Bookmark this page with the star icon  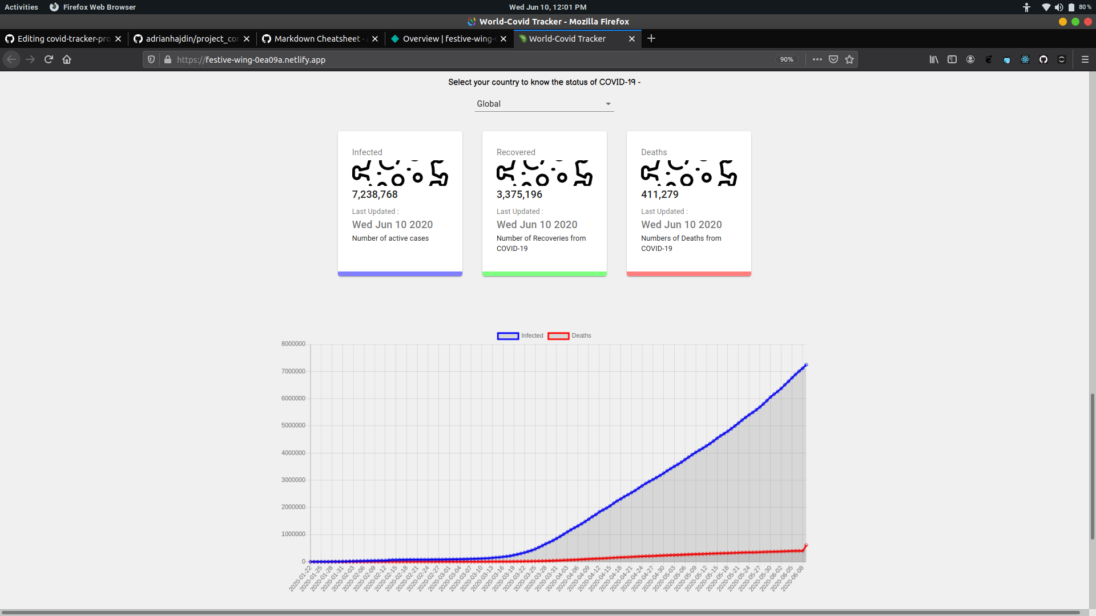tap(849, 59)
